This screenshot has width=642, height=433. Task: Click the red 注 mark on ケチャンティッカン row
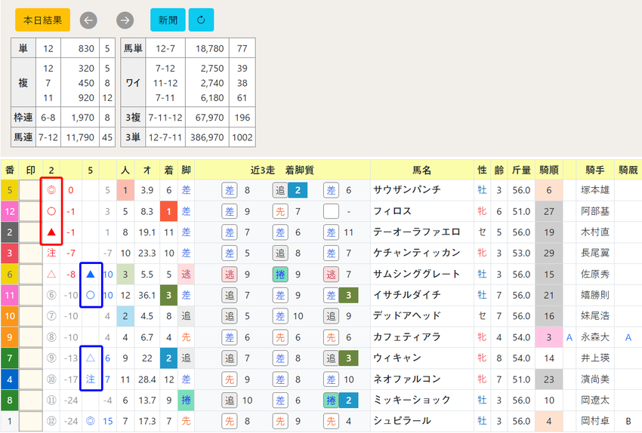point(51,253)
